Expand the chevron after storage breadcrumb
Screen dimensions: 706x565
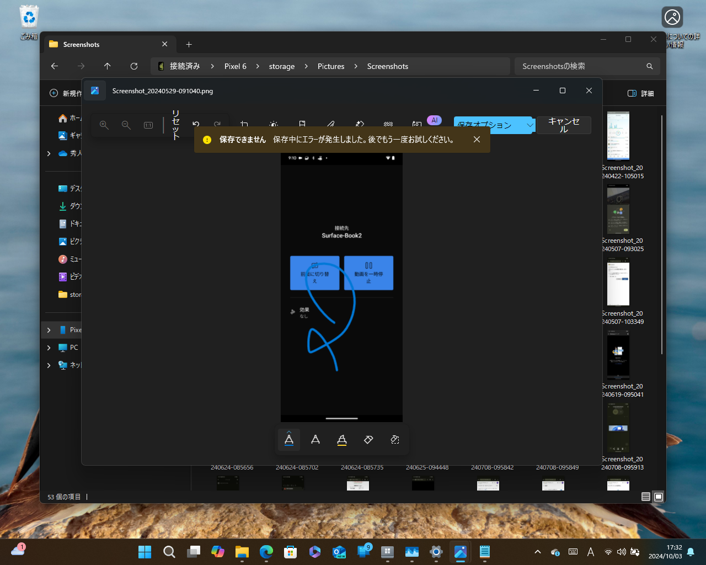click(306, 66)
